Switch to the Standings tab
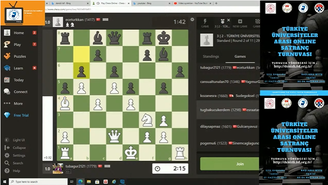 211,56
